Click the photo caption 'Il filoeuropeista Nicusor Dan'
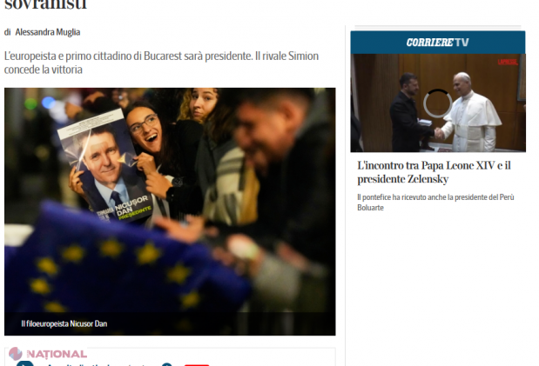The width and height of the screenshot is (539, 366). click(x=64, y=323)
